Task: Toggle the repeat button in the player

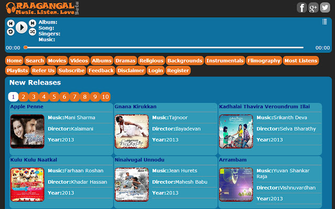Action: [x=10, y=32]
